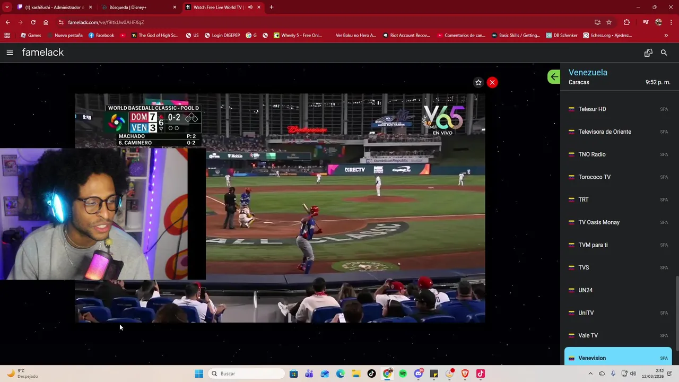Viewport: 679px width, 382px height.
Task: Click the green back arrow beside Venezuela
Action: coord(554,77)
